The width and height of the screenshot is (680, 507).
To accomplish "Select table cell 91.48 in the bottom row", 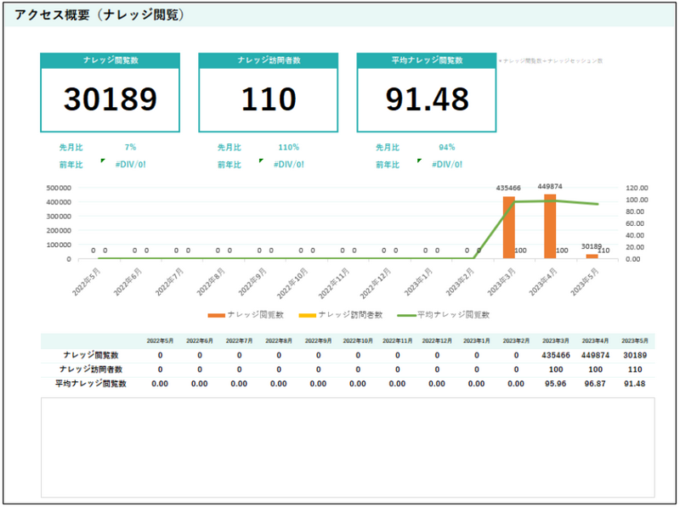I will [x=635, y=384].
